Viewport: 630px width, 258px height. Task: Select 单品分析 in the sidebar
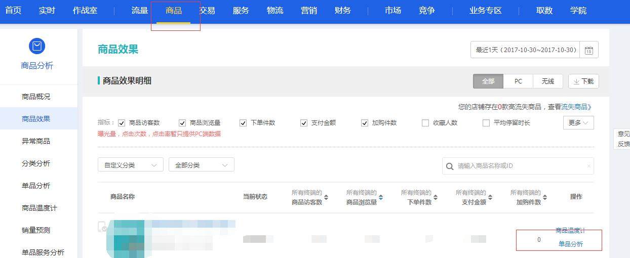tap(36, 186)
